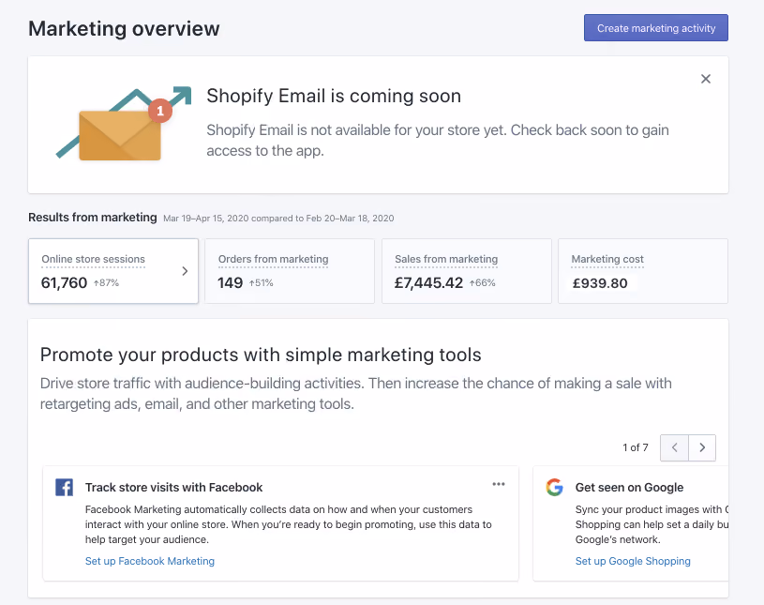
Task: Click the 1 of 7 page indicator
Action: [x=636, y=447]
